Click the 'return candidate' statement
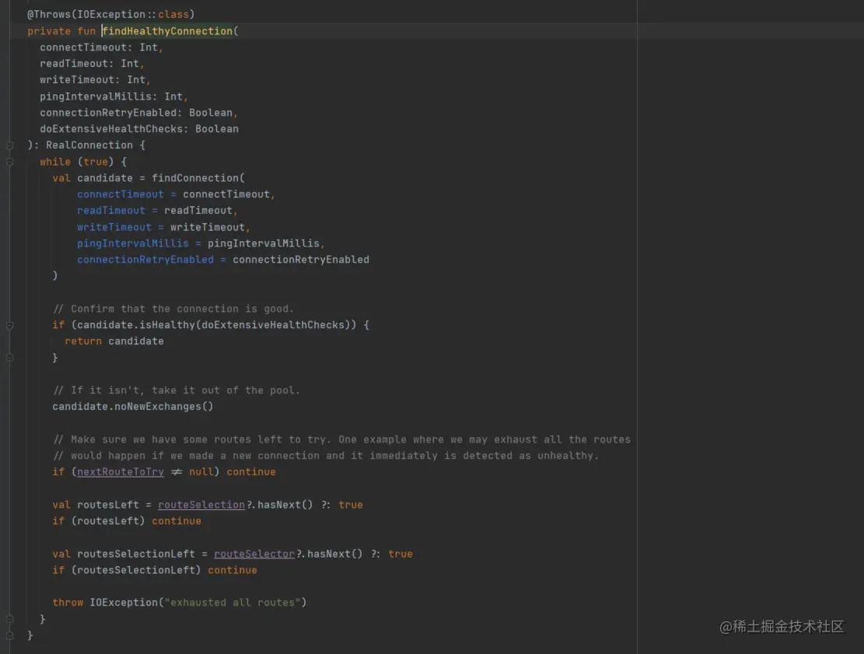Screen dimensions: 864x654 pyautogui.click(x=114, y=341)
